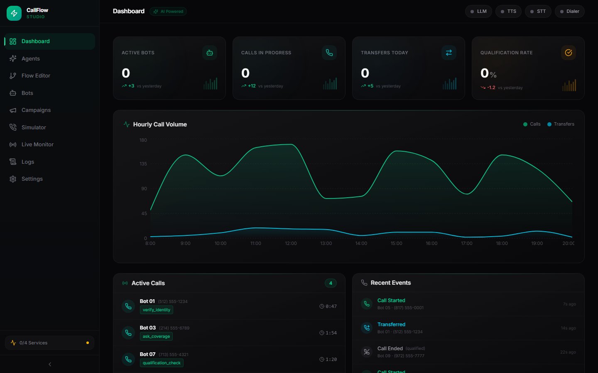This screenshot has width=598, height=373.
Task: Open the Dialer status dropdown
Action: coord(569,11)
